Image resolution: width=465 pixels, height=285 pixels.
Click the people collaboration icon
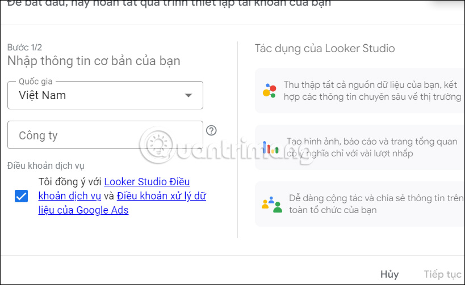[271, 204]
